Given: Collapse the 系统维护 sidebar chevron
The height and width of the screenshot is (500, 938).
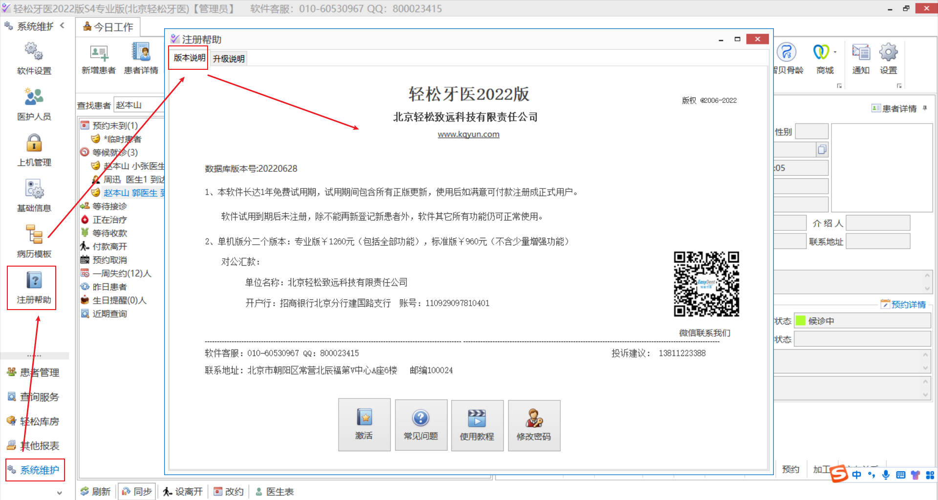Looking at the screenshot, I should point(62,26).
